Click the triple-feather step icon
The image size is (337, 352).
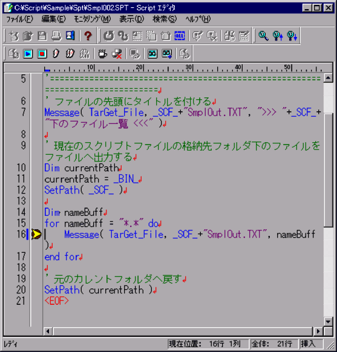point(85,54)
